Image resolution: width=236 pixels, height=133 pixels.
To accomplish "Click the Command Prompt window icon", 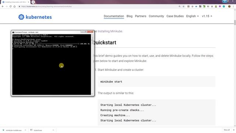I will tap(13, 32).
